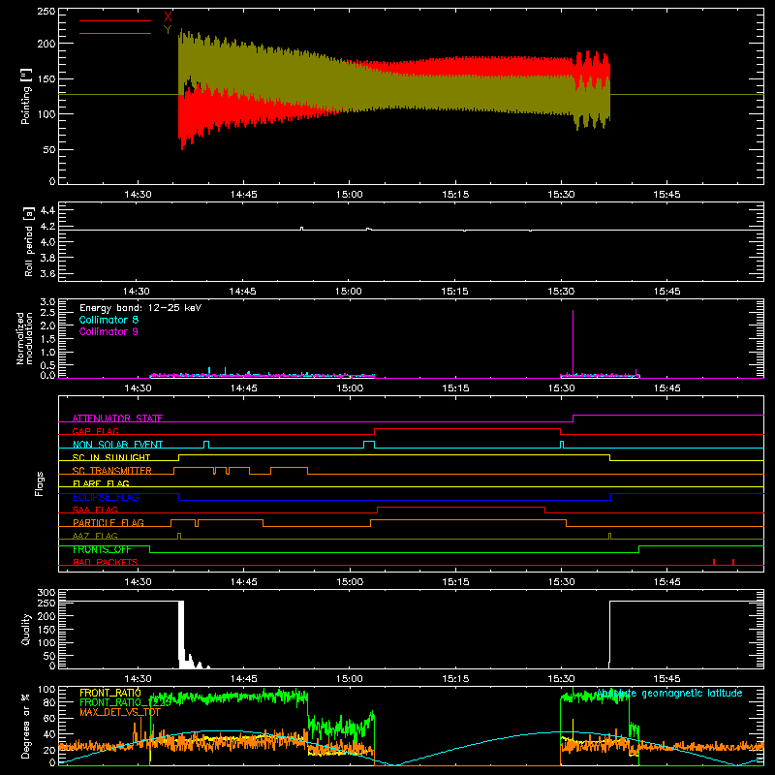
Task: Click the 'Energy band: 12-25 keV' annotation
Action: [140, 308]
